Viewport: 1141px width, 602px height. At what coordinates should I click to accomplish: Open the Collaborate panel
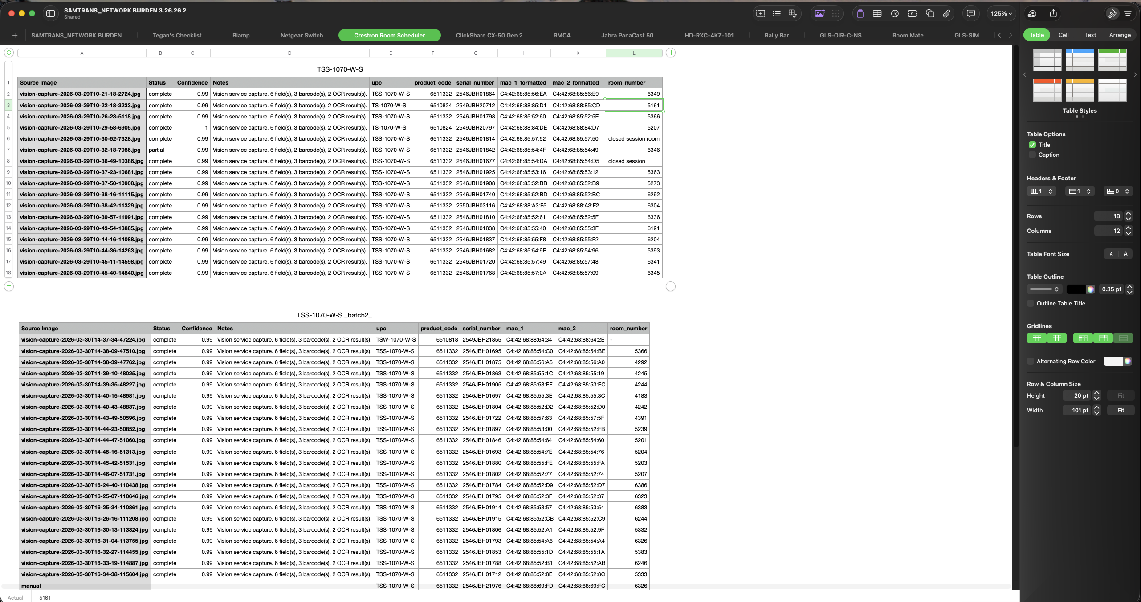point(1032,13)
